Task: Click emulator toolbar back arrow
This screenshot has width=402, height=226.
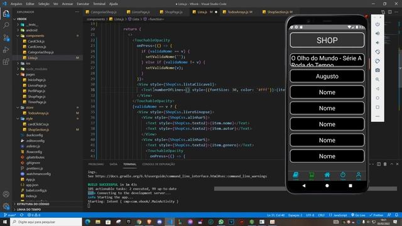Action: click(x=378, y=89)
